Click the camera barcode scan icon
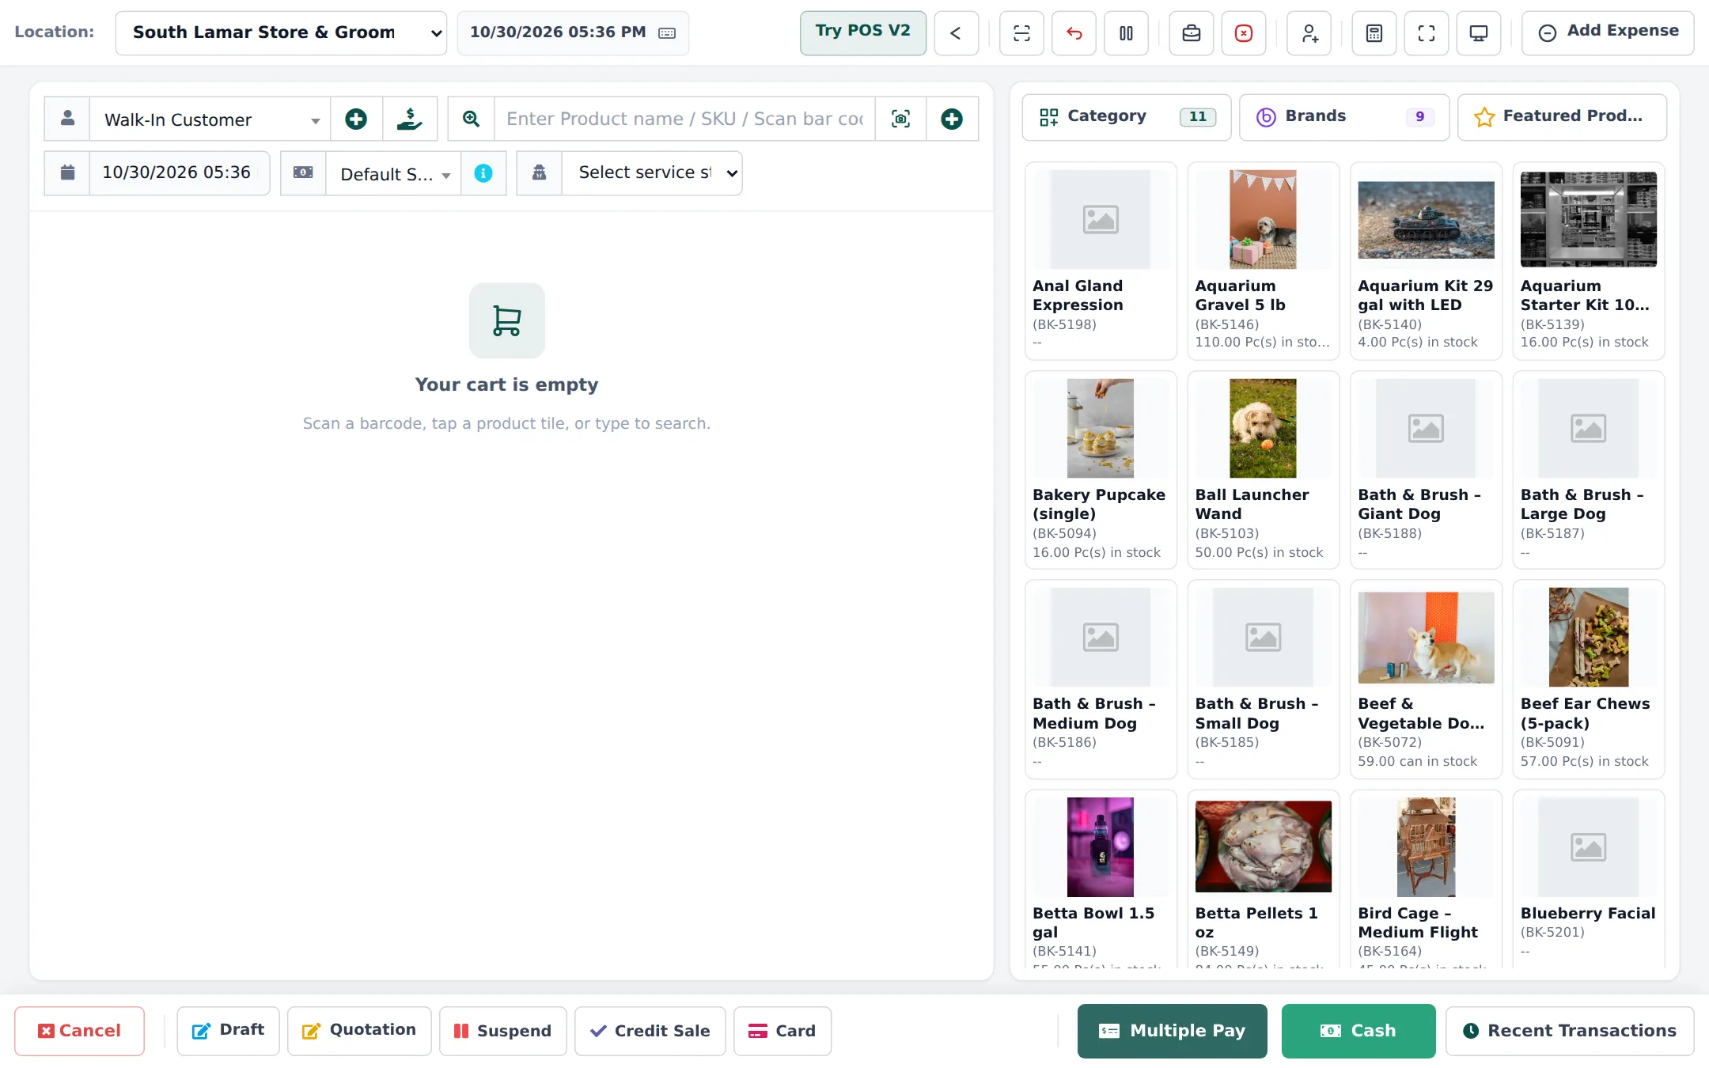The width and height of the screenshot is (1709, 1068). coord(900,119)
